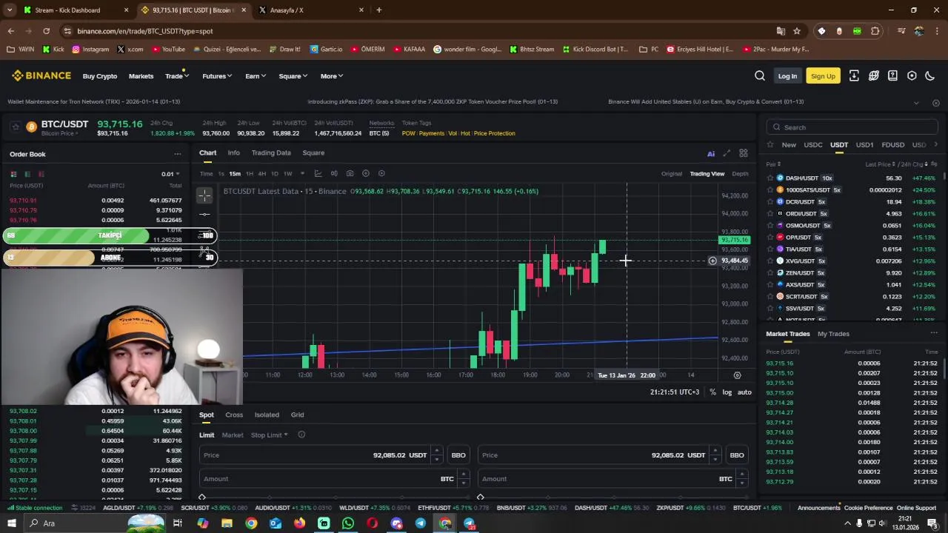948x533 pixels.
Task: Open the Binance search magnifier icon
Action: [760, 76]
